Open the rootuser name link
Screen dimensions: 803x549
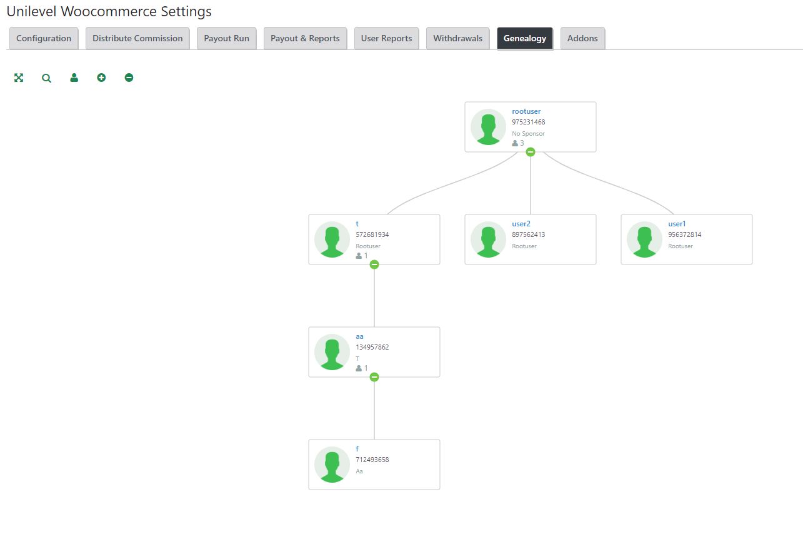(x=526, y=111)
